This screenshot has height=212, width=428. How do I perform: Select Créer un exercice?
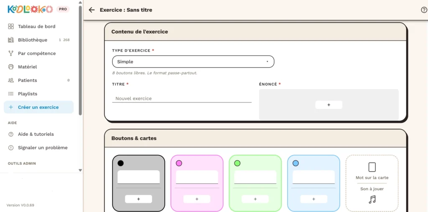click(x=39, y=107)
